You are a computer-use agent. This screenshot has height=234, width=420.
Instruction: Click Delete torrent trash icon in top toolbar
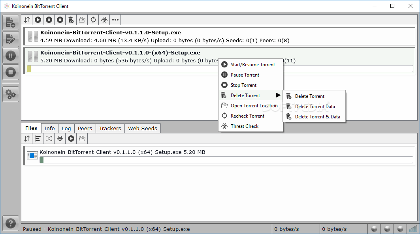[71, 20]
